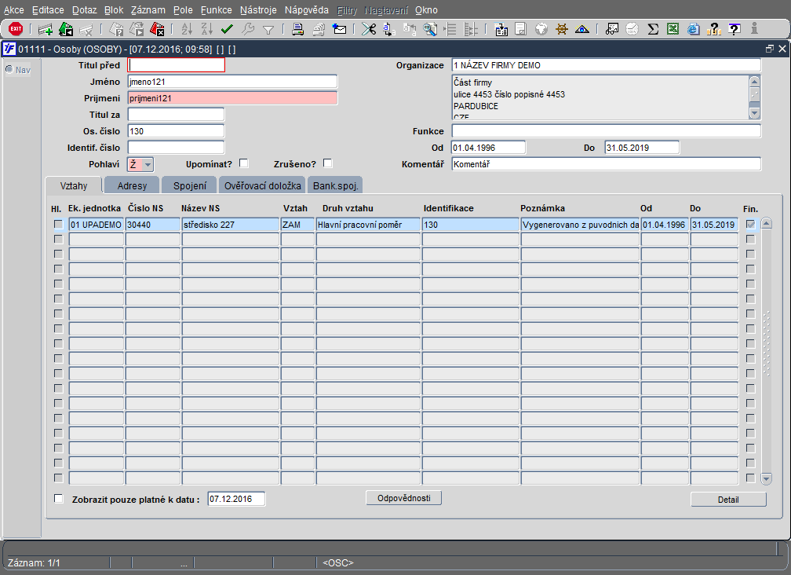Check the last Fin. checkbox in the grid
The image size is (791, 575).
click(x=751, y=478)
